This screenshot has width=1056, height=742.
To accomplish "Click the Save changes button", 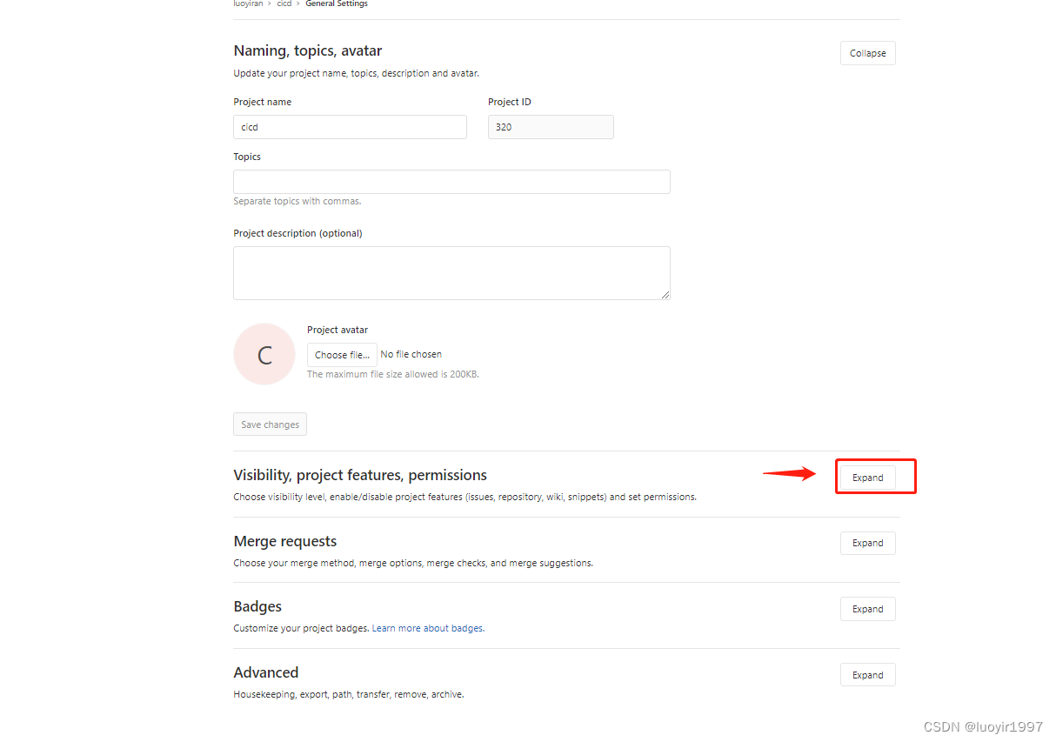I will pos(270,424).
